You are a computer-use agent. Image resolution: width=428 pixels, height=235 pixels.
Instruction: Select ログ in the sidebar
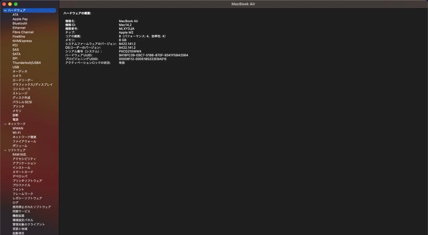coord(15,203)
